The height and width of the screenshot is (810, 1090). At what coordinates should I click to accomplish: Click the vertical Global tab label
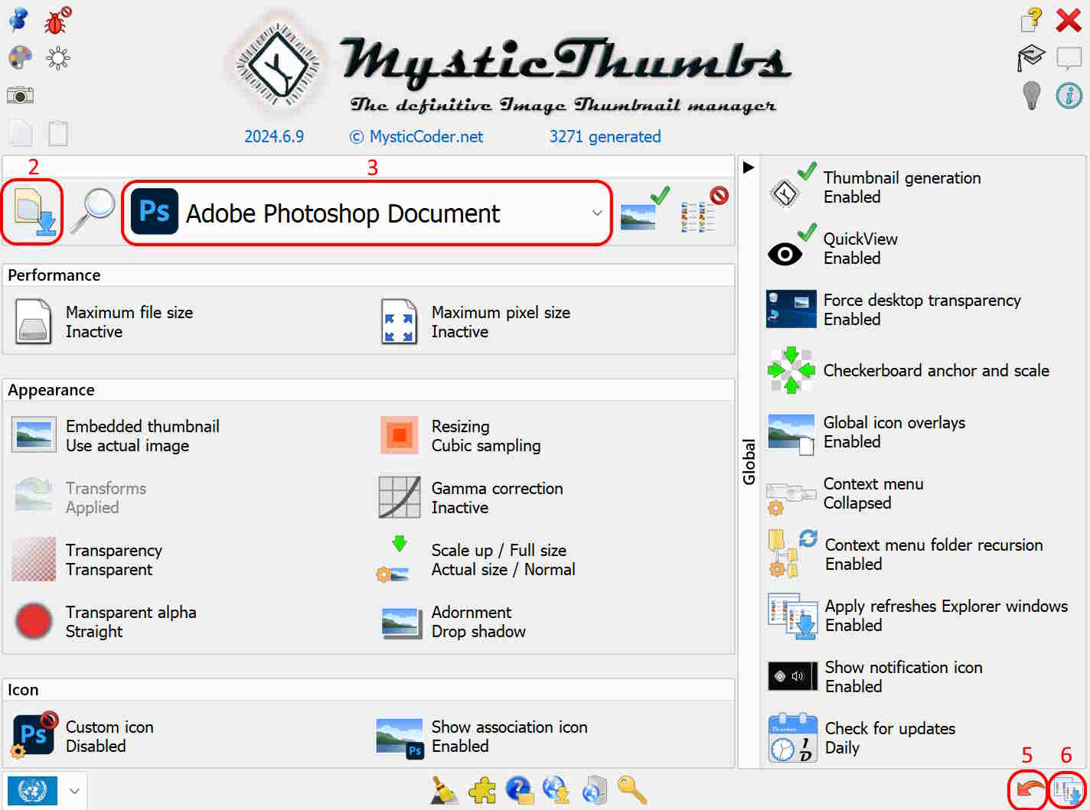pyautogui.click(x=749, y=461)
